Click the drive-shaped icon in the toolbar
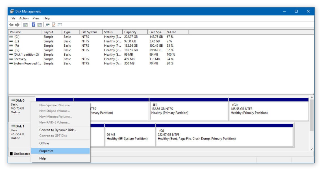This screenshot has width=322, height=171. tap(47, 25)
